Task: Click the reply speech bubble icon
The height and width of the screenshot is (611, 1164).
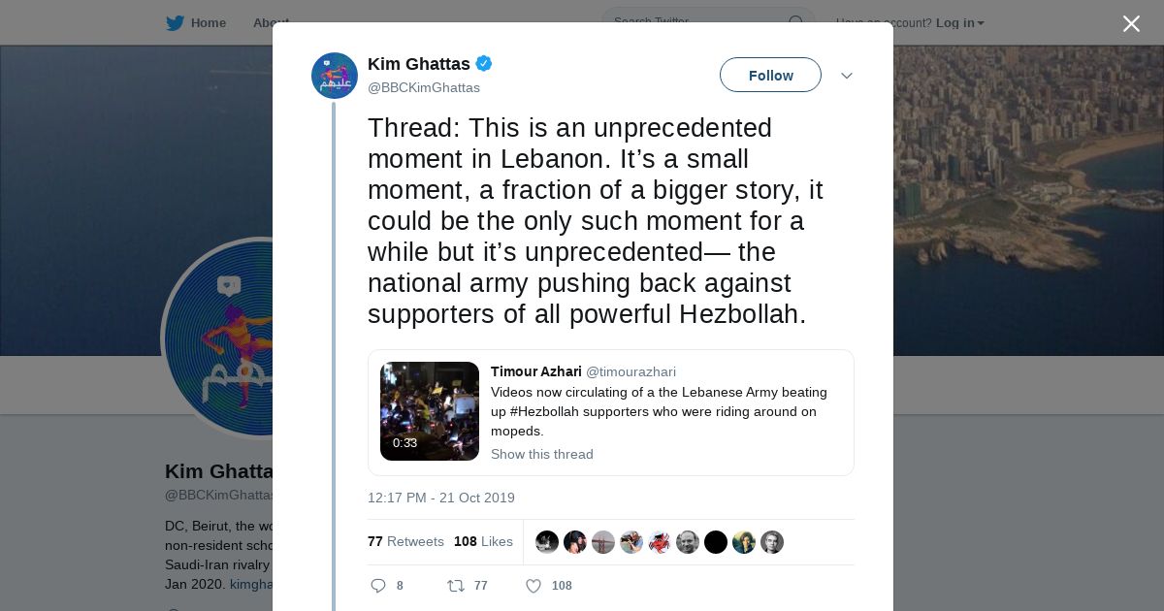Action: coord(378,586)
